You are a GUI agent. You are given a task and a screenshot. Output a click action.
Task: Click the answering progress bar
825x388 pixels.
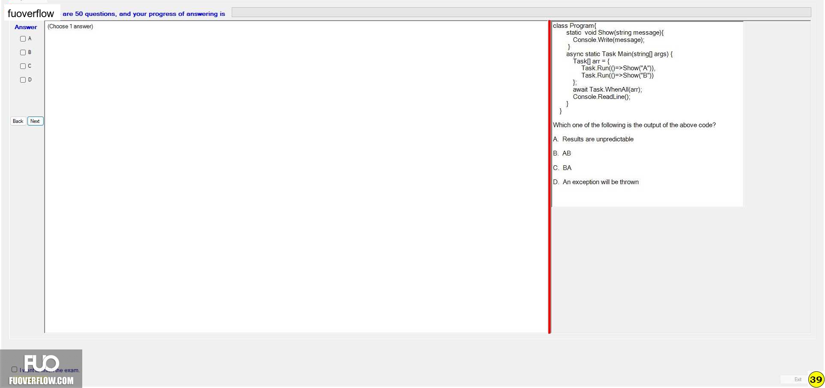pos(521,12)
